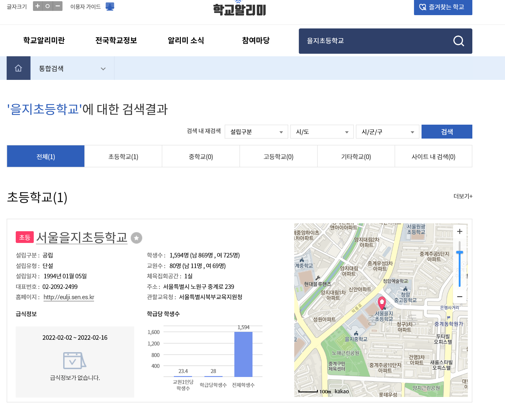This screenshot has height=403, width=505.
Task: Expand the 시/도 dropdown
Action: tap(321, 132)
